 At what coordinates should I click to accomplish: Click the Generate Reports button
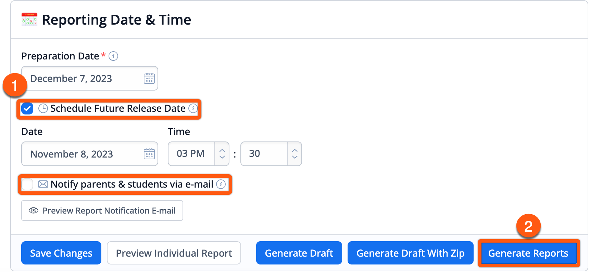[x=528, y=253]
